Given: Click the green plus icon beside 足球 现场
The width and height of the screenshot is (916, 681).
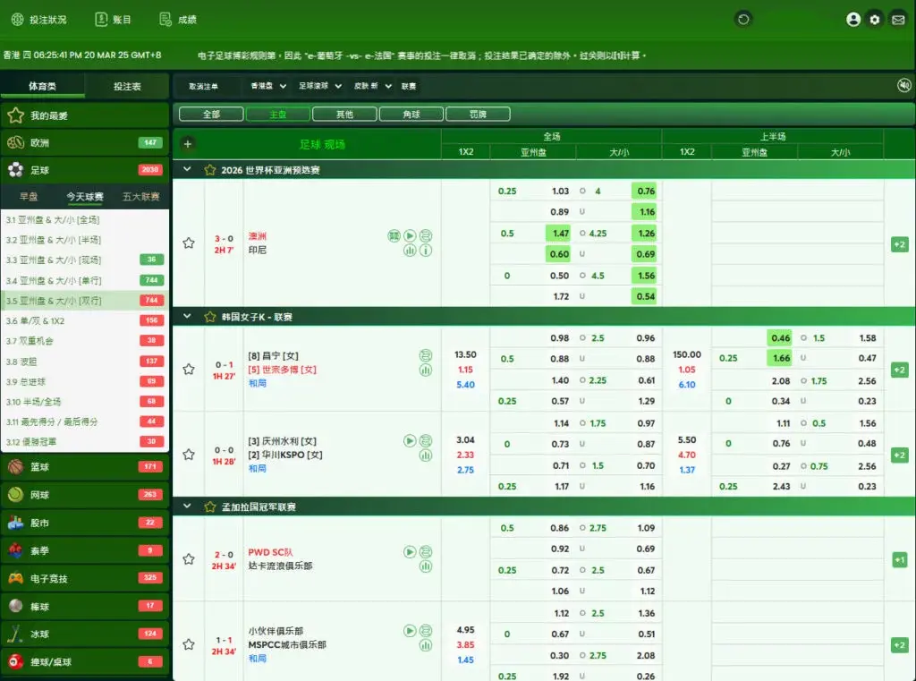Looking at the screenshot, I should coord(188,144).
